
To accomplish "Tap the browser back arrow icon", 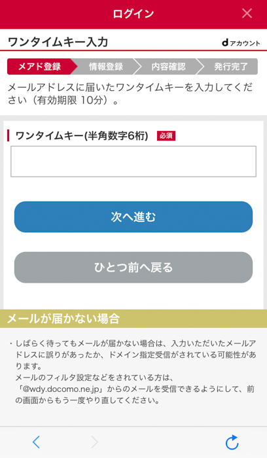I will pos(36,442).
